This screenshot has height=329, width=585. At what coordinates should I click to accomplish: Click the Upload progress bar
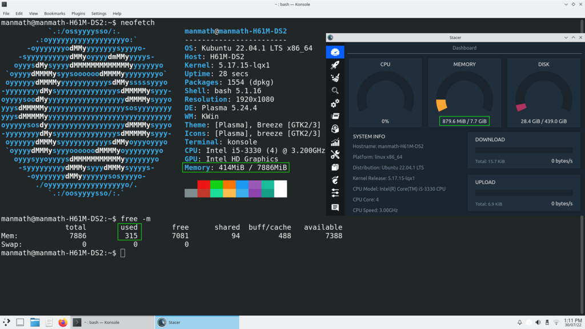(524, 193)
